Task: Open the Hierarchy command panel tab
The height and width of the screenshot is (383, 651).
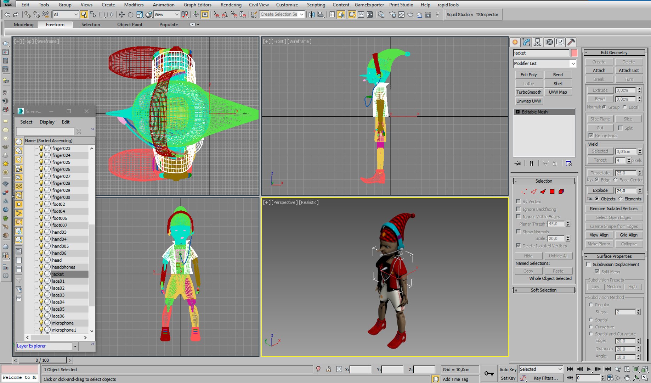Action: [538, 42]
